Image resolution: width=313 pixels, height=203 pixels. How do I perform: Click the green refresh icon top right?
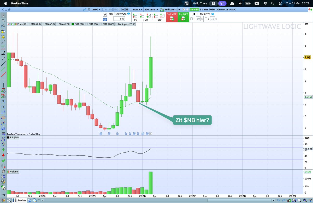pos(310,9)
